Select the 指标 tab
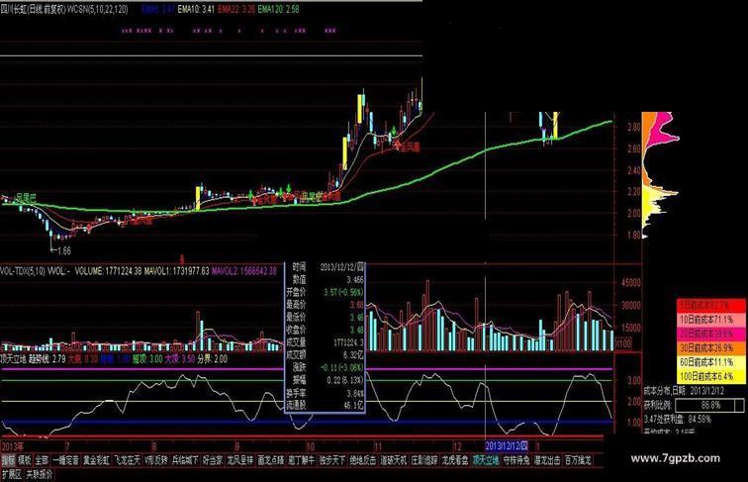 point(8,460)
